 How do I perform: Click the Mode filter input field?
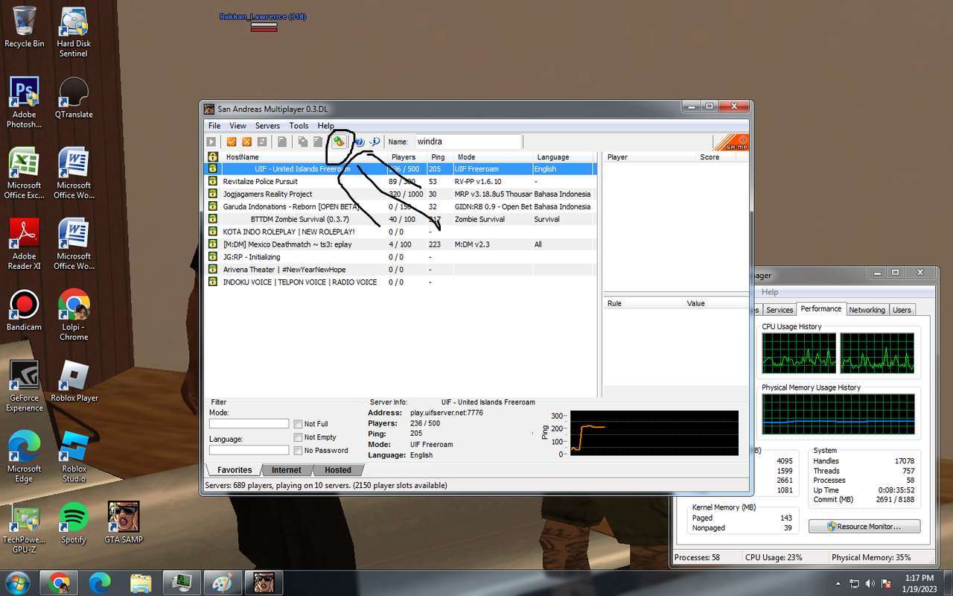[x=249, y=423]
